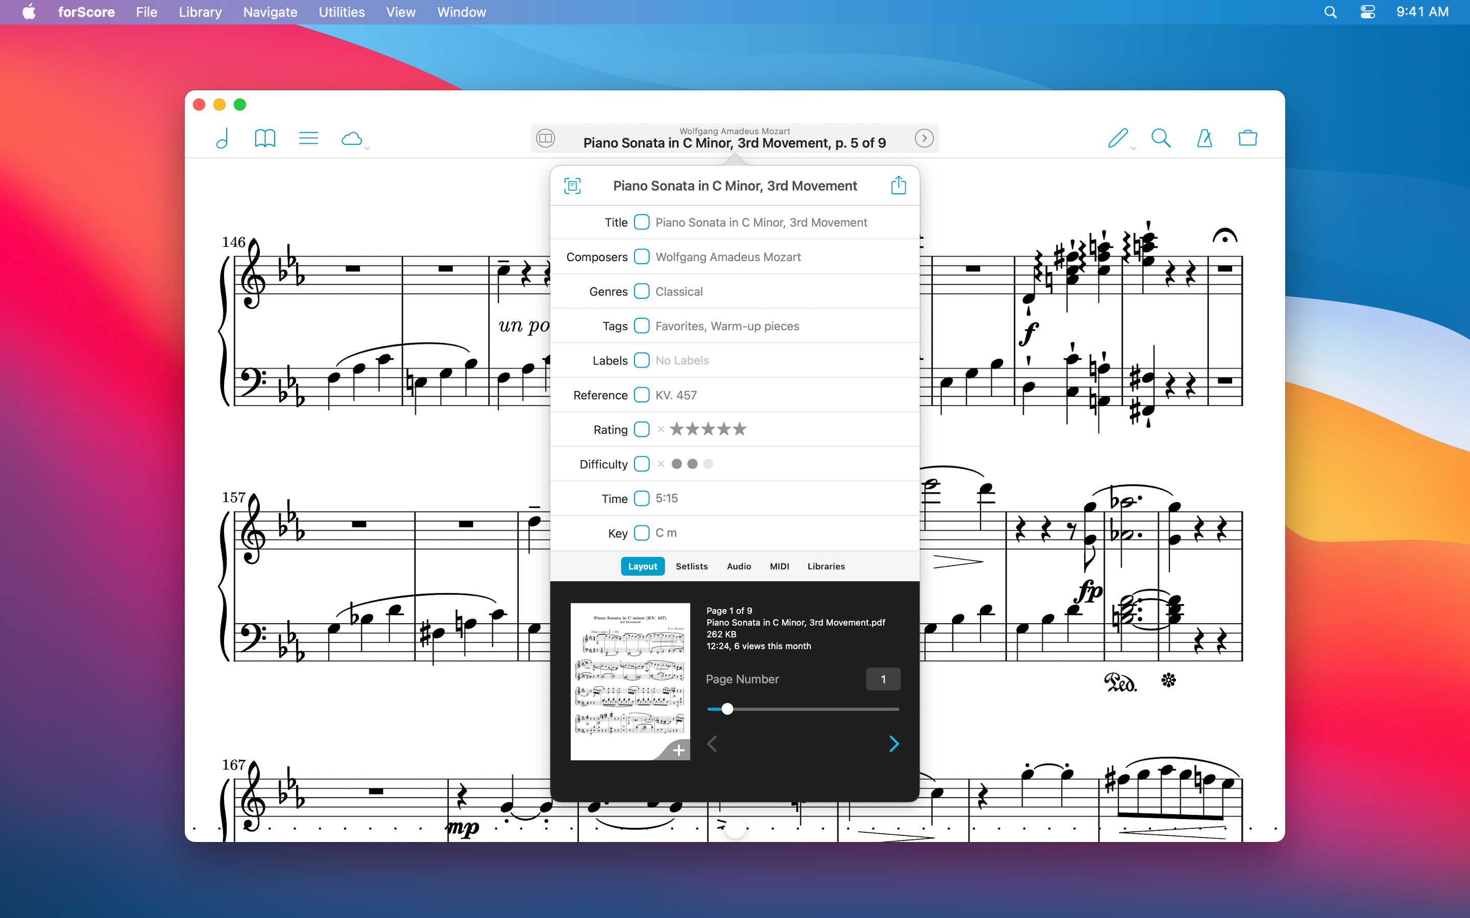Click the Page Number input field
The height and width of the screenshot is (918, 1470).
883,679
